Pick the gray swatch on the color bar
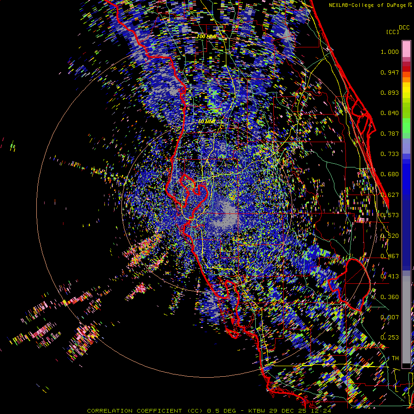Viewport: 414px width, 414px height. [x=406, y=320]
